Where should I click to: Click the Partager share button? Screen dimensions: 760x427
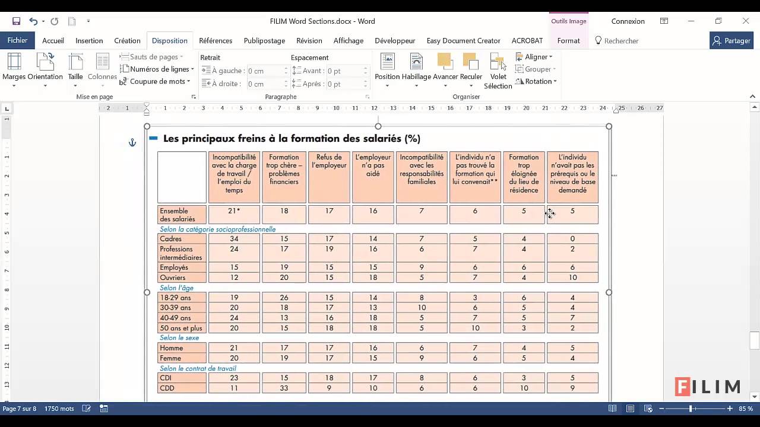tap(731, 40)
